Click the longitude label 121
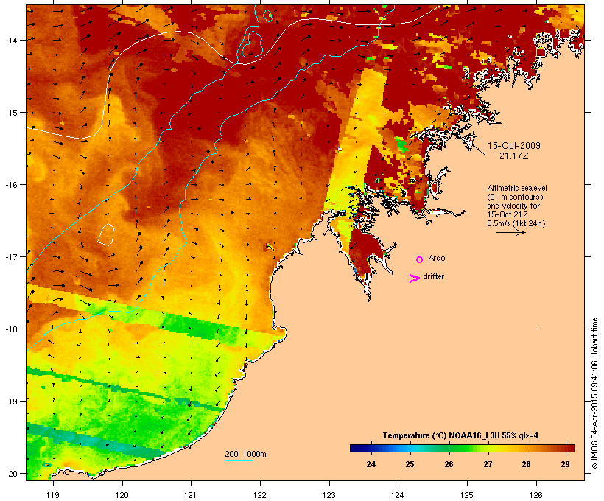Screen dimensions: 604x501 [191, 495]
